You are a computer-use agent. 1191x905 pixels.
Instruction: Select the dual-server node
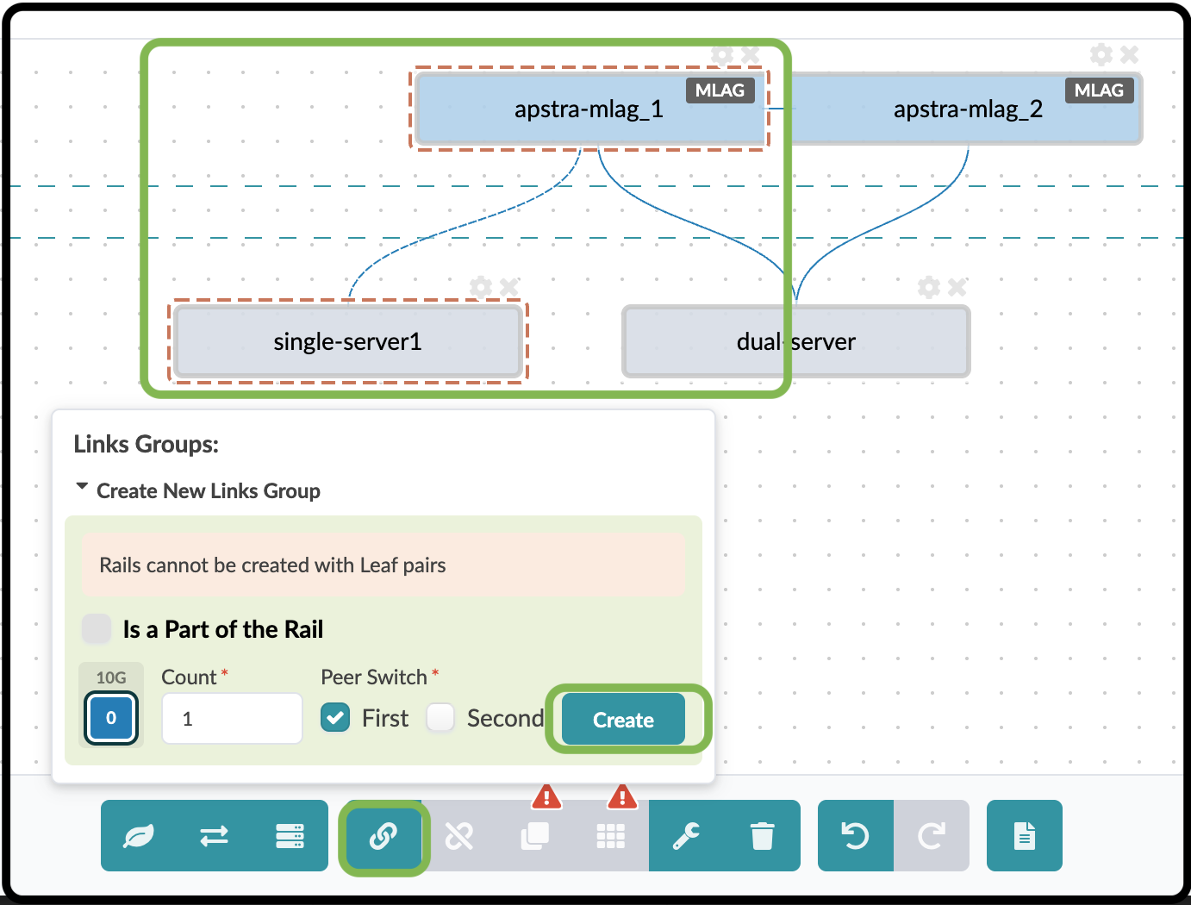coord(796,341)
